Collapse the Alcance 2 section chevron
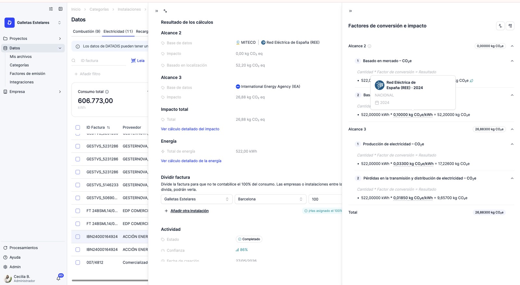Image resolution: width=520 pixels, height=285 pixels. click(x=512, y=46)
